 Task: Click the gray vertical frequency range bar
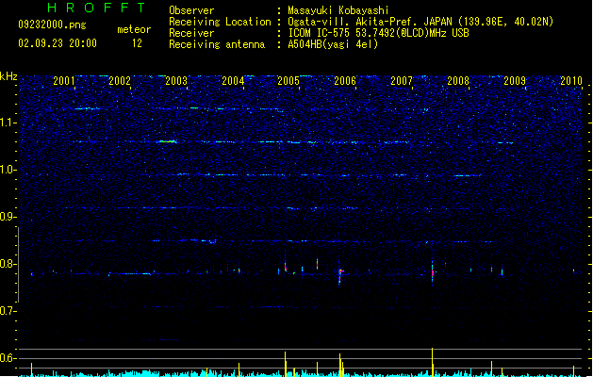click(x=18, y=265)
